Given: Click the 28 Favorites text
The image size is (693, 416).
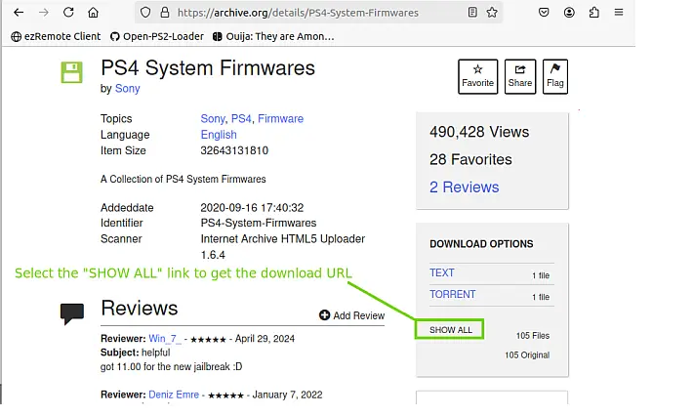Looking at the screenshot, I should tap(470, 159).
